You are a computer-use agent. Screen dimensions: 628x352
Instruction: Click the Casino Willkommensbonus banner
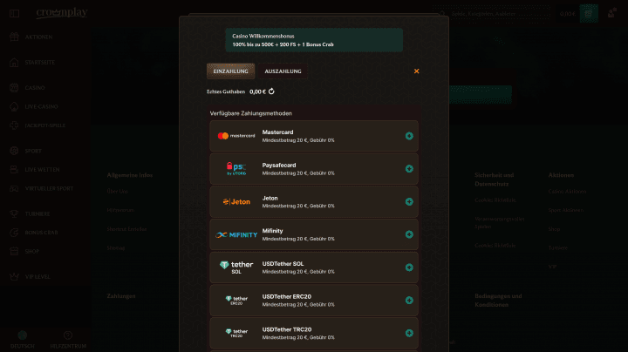click(x=314, y=40)
